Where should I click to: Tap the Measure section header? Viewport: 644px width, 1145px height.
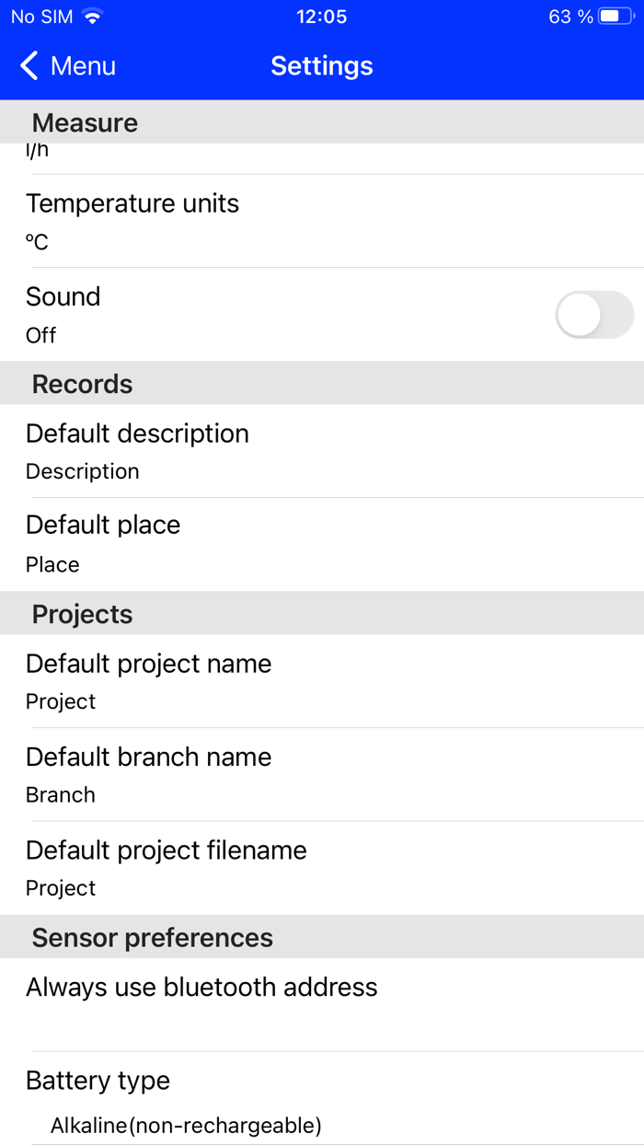[x=85, y=122]
